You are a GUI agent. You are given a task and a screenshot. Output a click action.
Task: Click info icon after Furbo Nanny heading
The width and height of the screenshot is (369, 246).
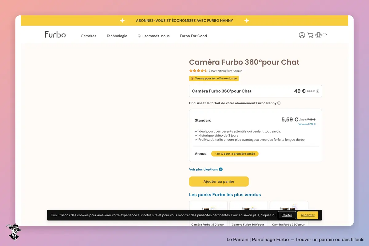(279, 103)
